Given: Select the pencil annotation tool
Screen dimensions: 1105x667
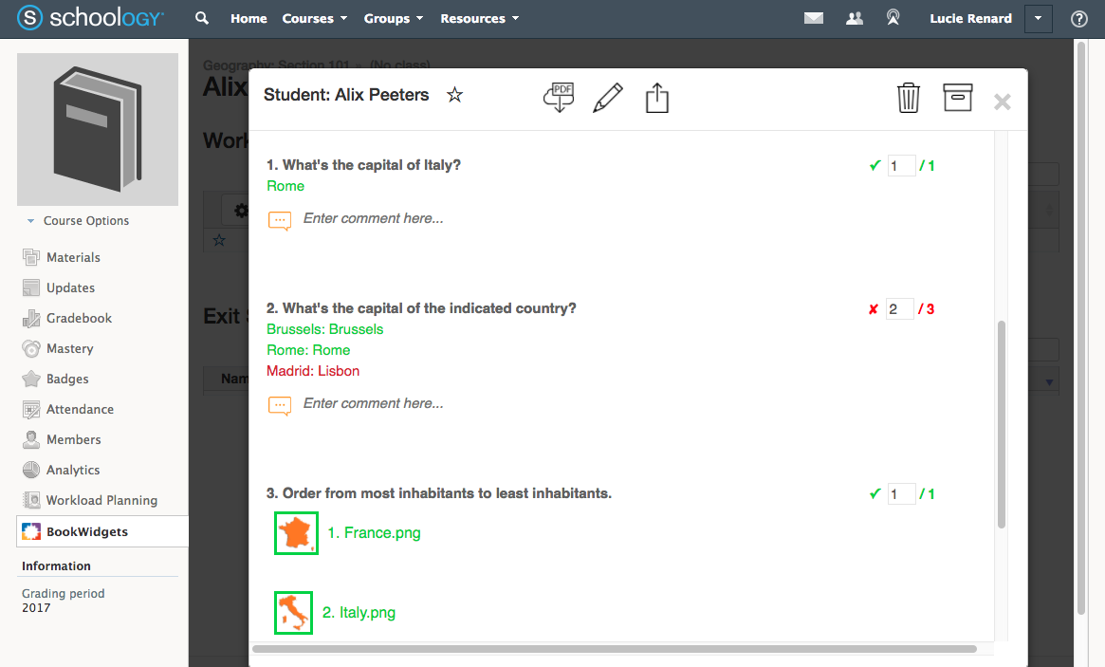Looking at the screenshot, I should 608,97.
